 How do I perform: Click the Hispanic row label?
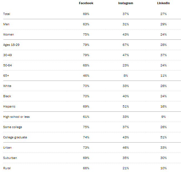(x=9, y=106)
